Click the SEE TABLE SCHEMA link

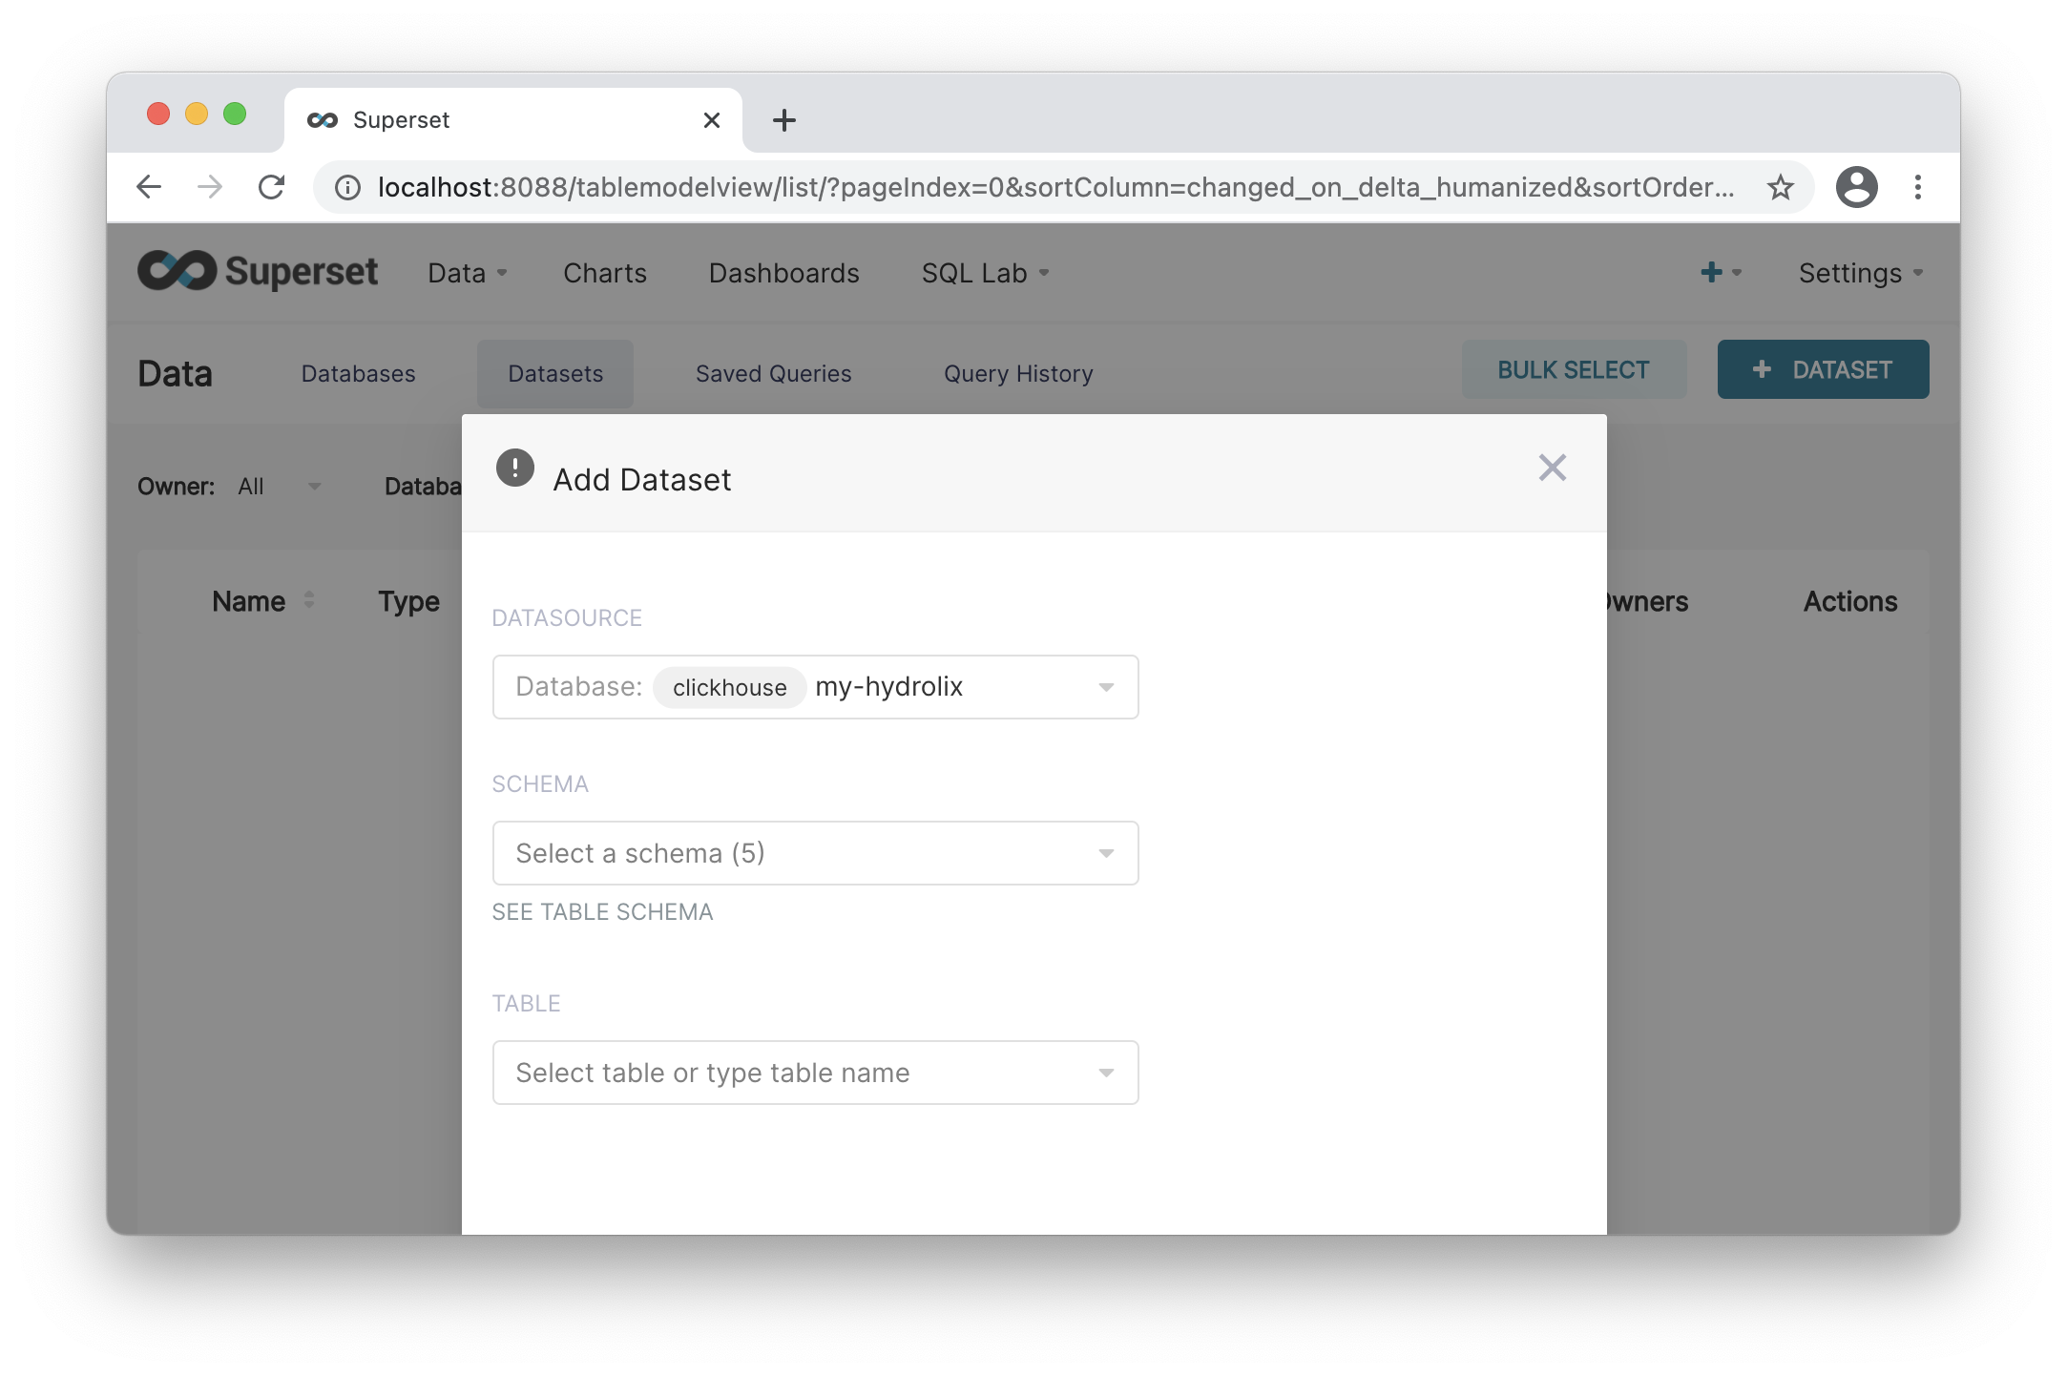[x=602, y=910]
